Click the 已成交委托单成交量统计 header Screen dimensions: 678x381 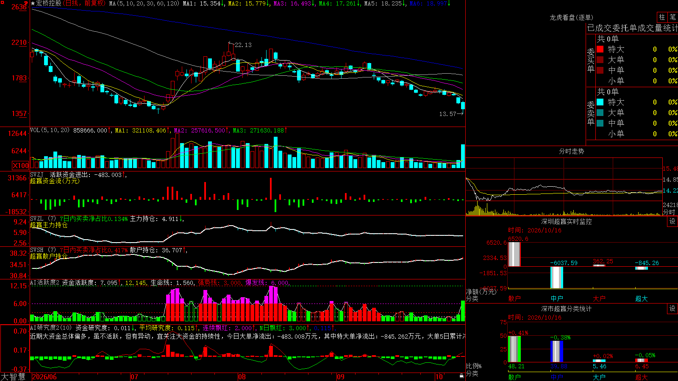coord(632,28)
